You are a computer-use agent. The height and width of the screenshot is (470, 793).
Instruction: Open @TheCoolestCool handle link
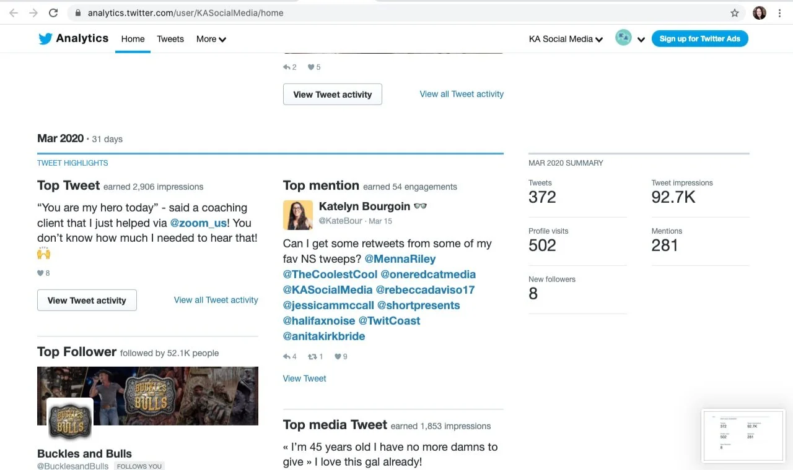(x=330, y=275)
